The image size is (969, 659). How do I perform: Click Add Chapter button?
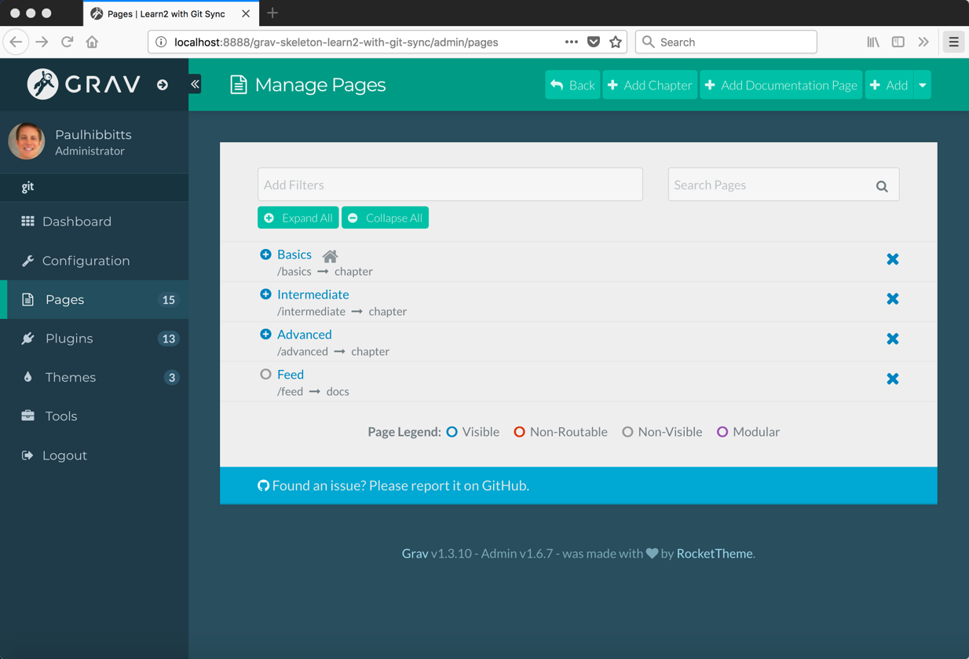pos(650,85)
